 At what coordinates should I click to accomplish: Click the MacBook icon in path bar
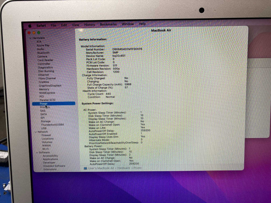click(x=85, y=168)
